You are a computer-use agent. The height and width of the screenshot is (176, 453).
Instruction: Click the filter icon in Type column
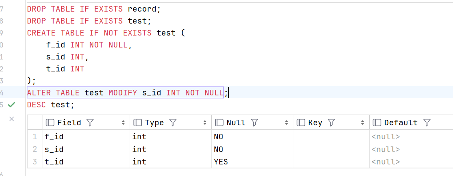tap(173, 123)
